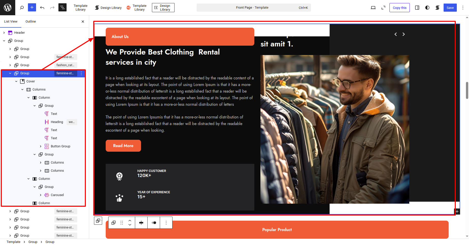The width and height of the screenshot is (469, 245).
Task: Expand the Button Group tree item
Action: [41, 146]
